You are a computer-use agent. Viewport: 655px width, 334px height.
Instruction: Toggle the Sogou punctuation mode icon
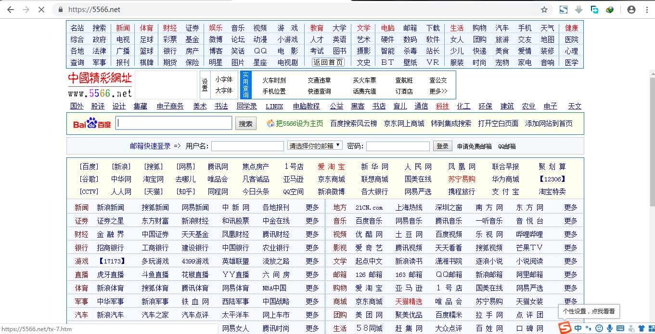[588, 329]
